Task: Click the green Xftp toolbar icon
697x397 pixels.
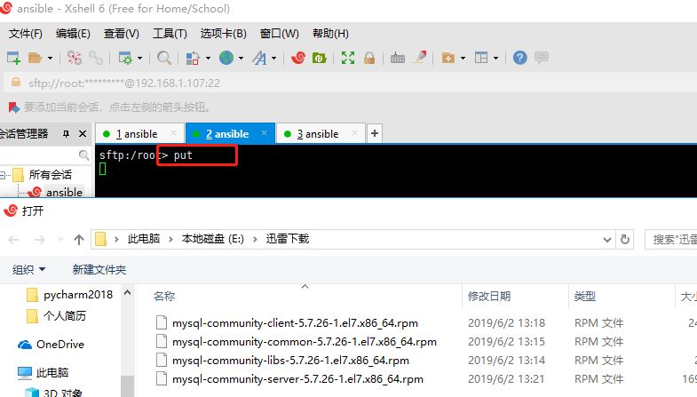Action: (319, 58)
